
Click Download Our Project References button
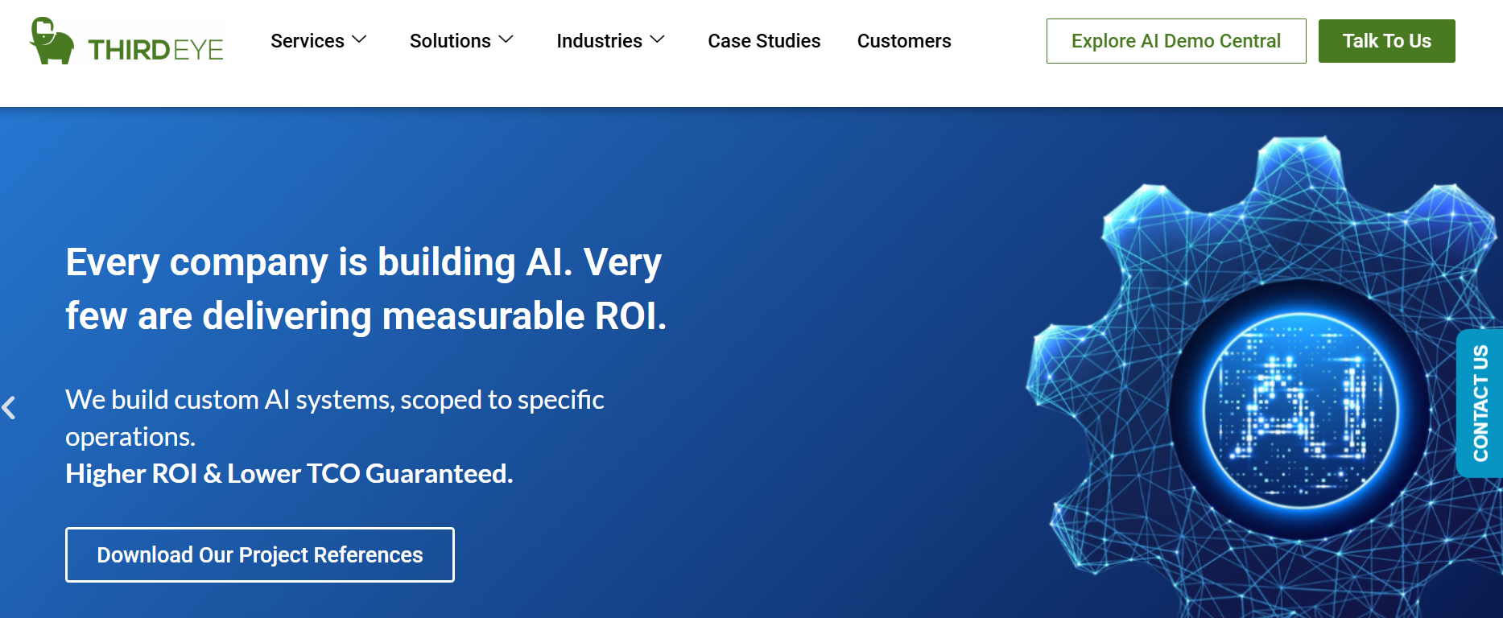pos(260,554)
